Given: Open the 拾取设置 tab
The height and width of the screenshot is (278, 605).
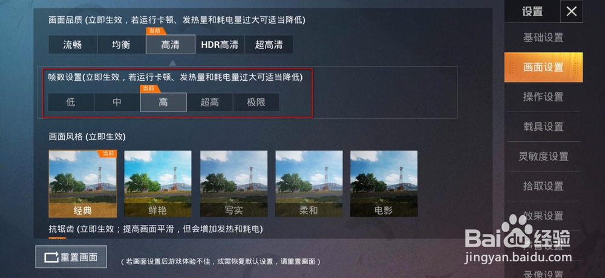Looking at the screenshot, I should 543,186.
